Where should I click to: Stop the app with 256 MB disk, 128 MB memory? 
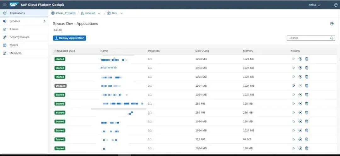(x=300, y=104)
